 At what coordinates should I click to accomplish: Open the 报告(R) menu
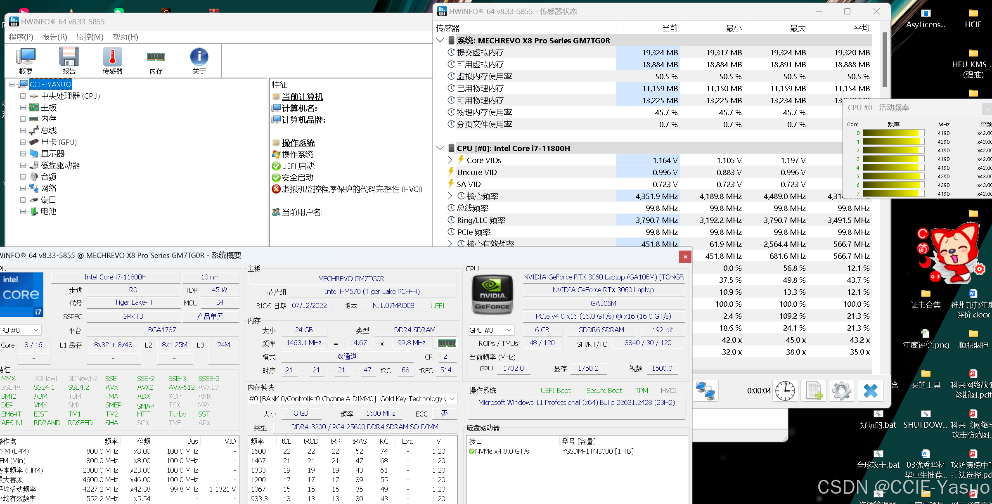click(x=54, y=37)
